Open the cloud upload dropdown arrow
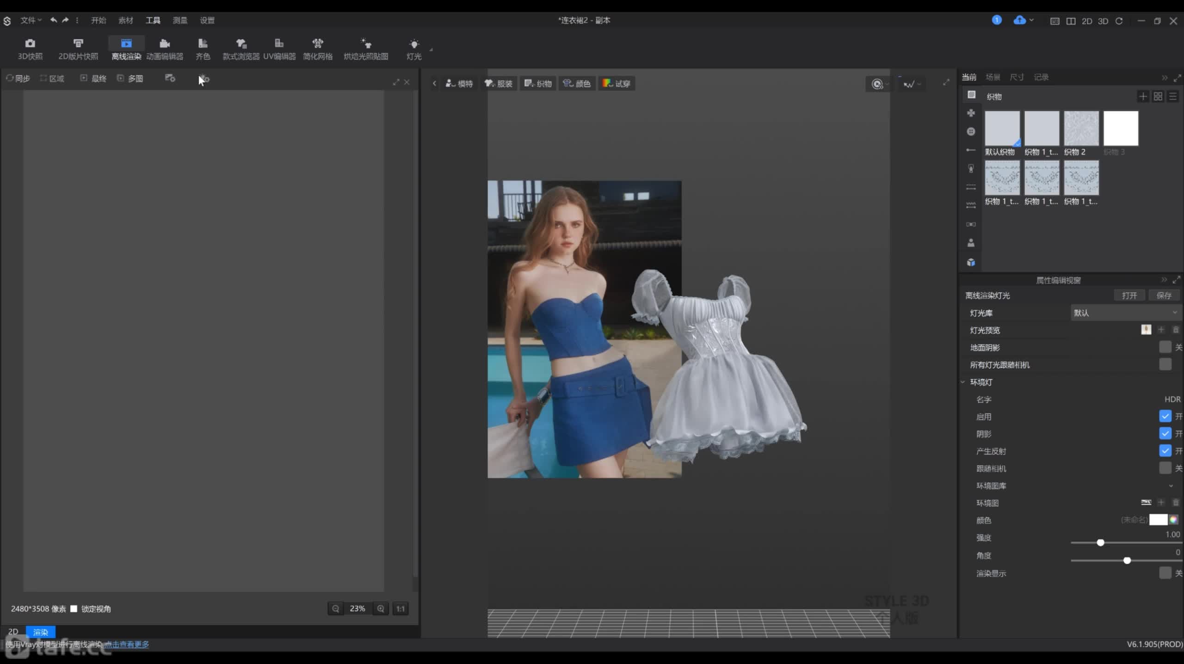The image size is (1184, 664). point(1031,20)
